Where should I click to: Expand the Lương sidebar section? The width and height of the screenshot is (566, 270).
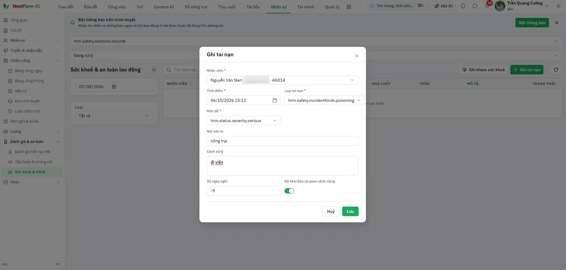31,132
